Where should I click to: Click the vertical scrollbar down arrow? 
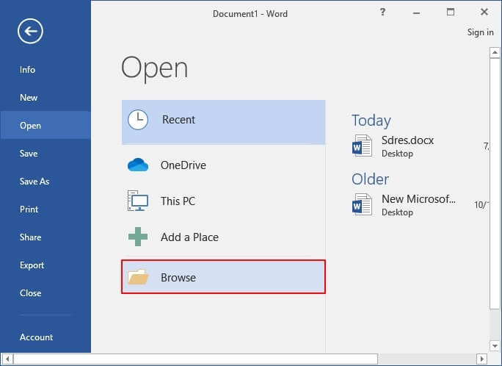[495, 346]
